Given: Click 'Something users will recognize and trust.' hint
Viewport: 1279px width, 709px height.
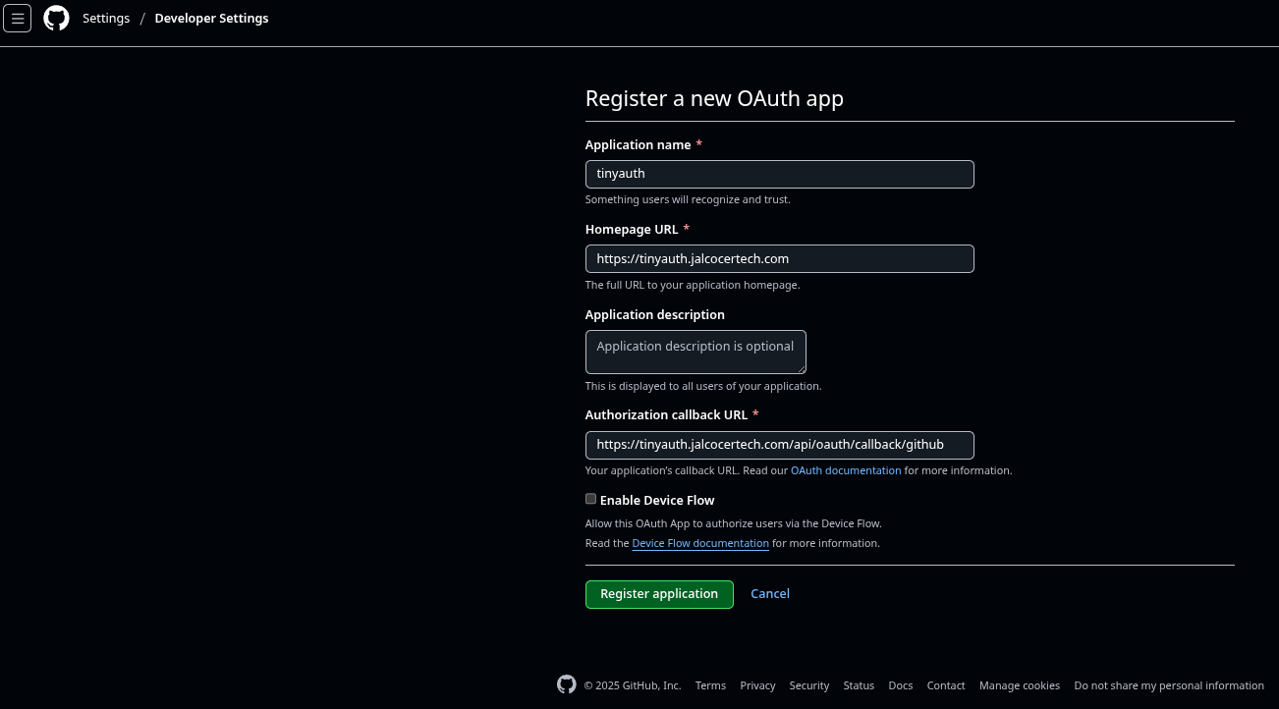Looking at the screenshot, I should tap(688, 199).
